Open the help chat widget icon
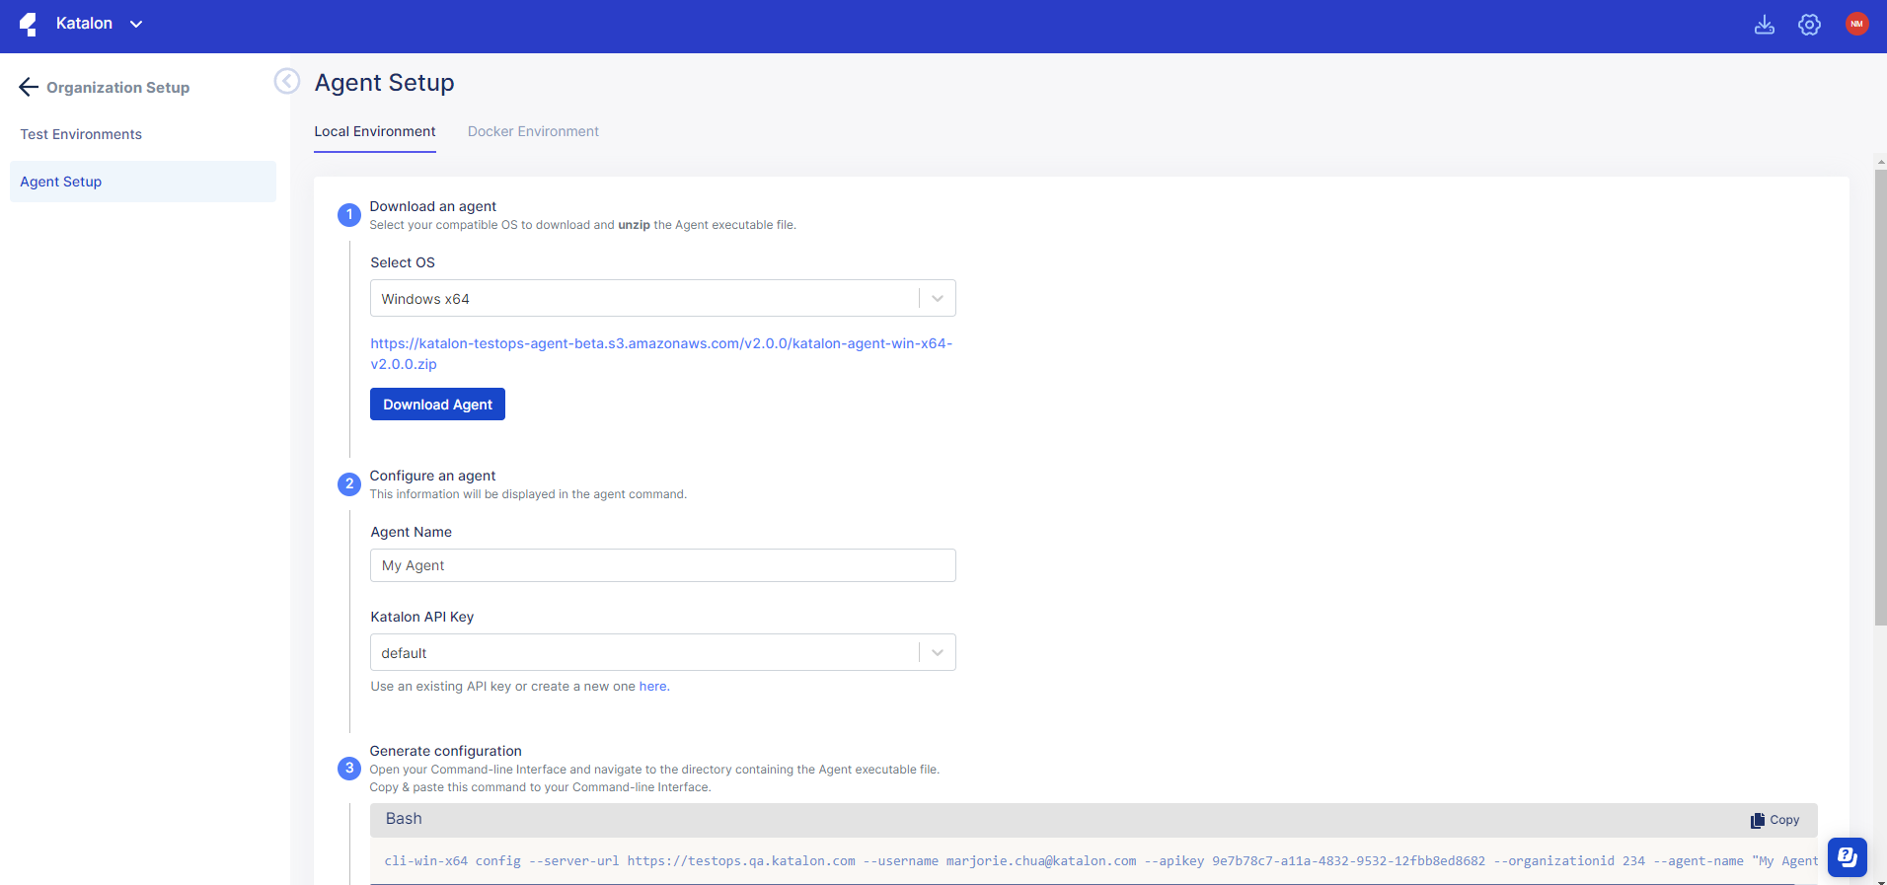The image size is (1887, 885). pos(1846,856)
